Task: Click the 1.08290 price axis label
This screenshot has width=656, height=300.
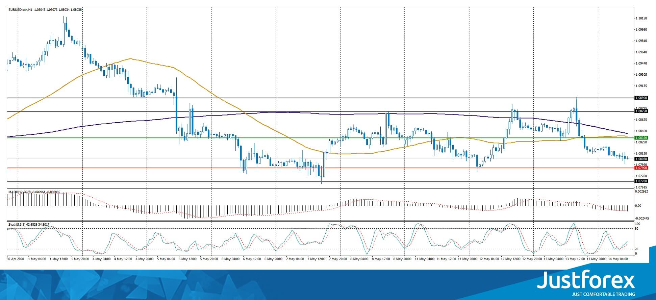Action: tap(641, 142)
